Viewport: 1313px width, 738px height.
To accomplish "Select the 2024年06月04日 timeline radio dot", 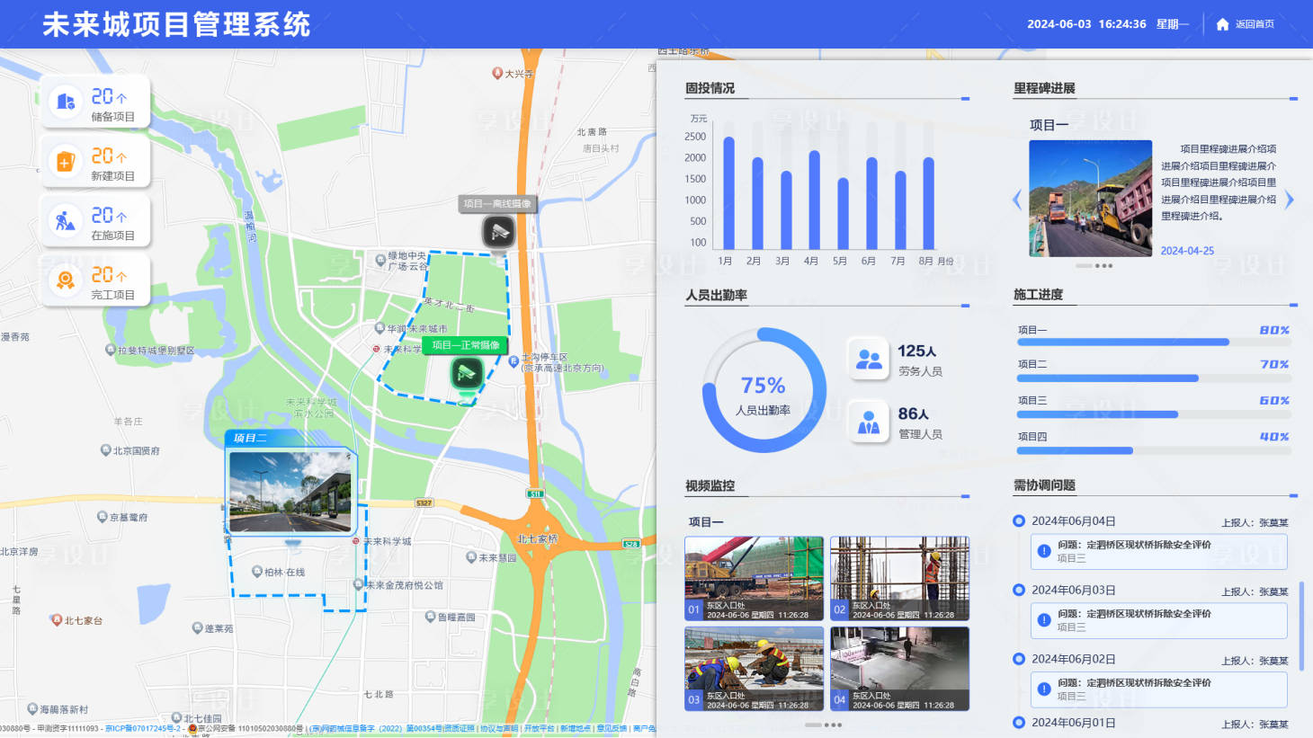I will [1019, 520].
